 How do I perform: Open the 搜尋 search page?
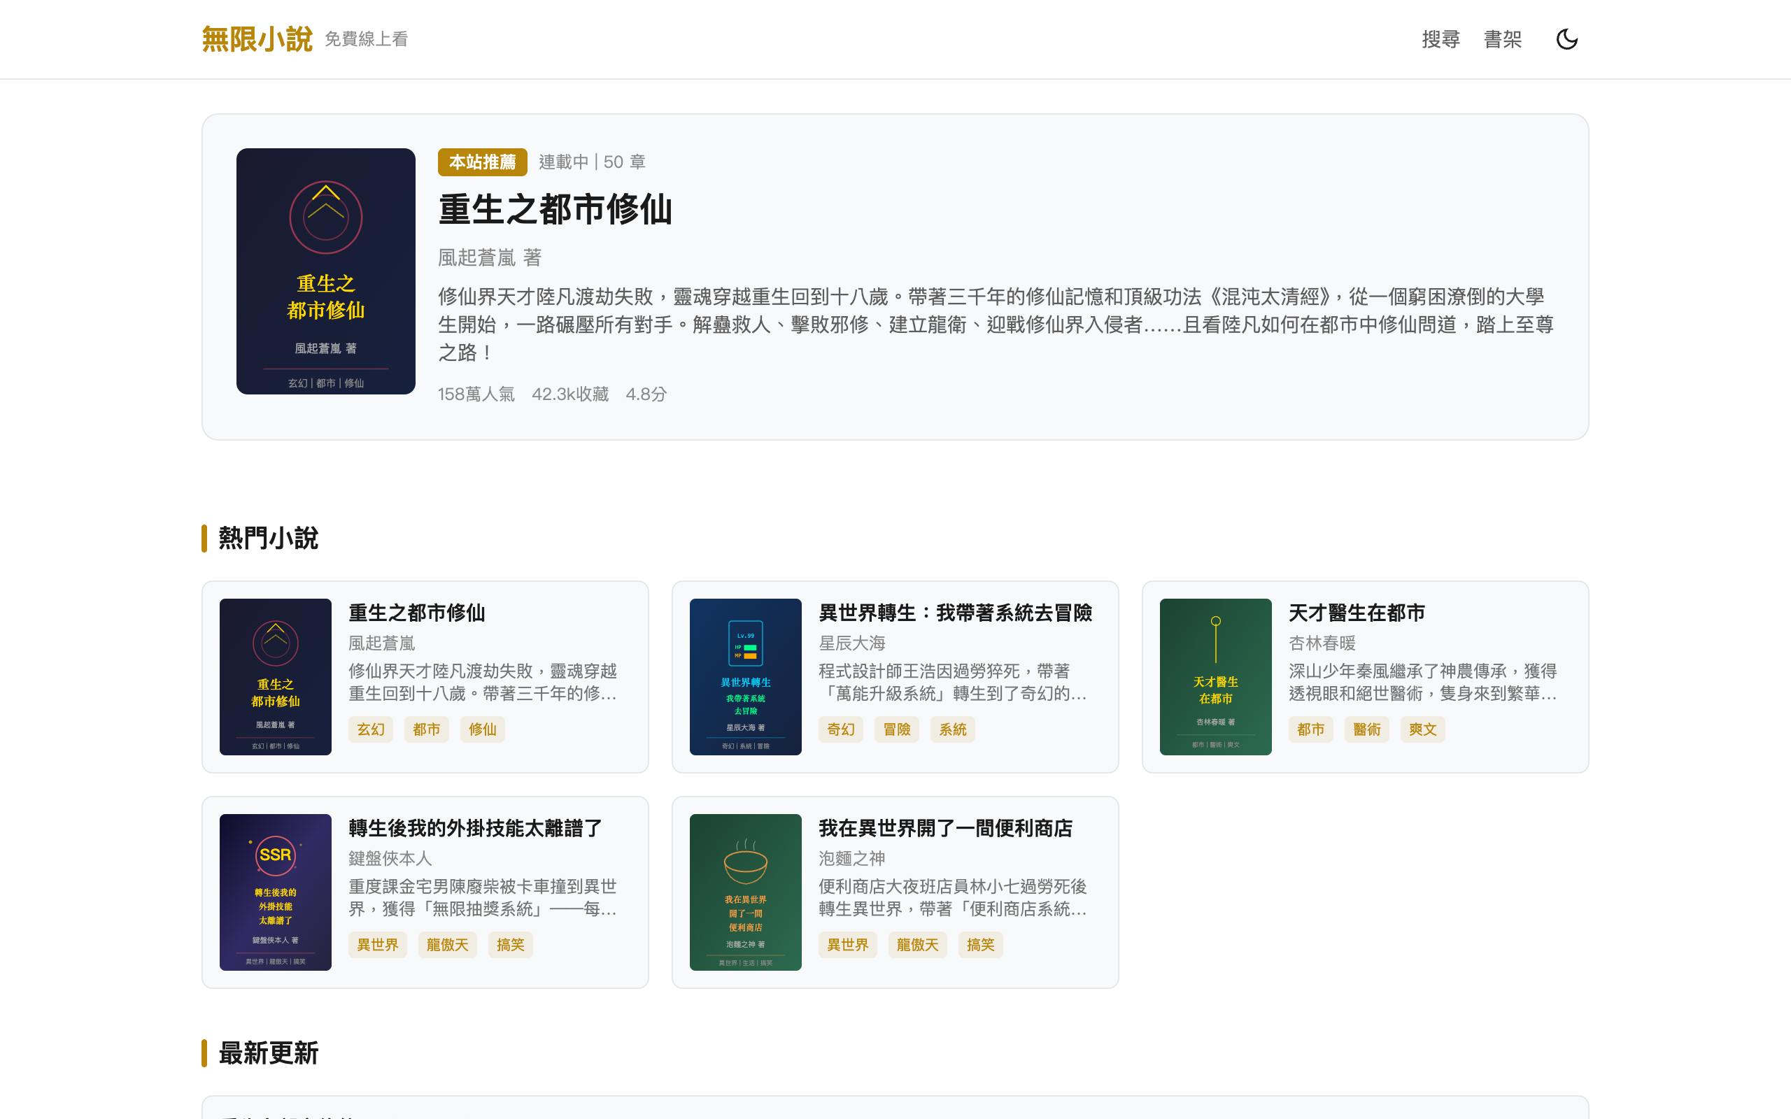pyautogui.click(x=1440, y=38)
